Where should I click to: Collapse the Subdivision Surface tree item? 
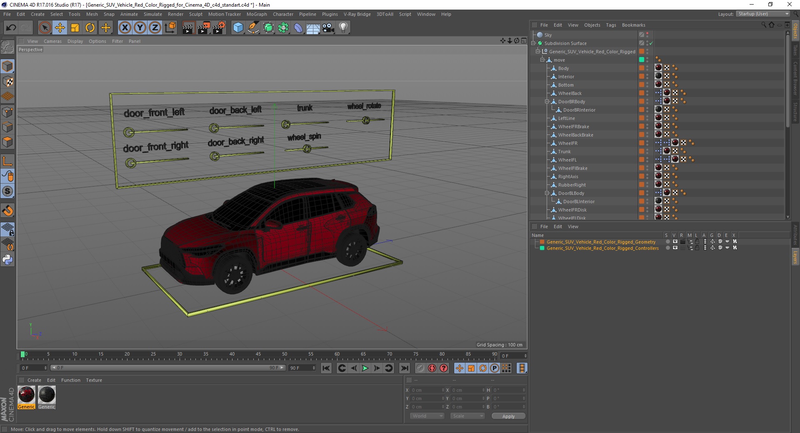click(533, 43)
